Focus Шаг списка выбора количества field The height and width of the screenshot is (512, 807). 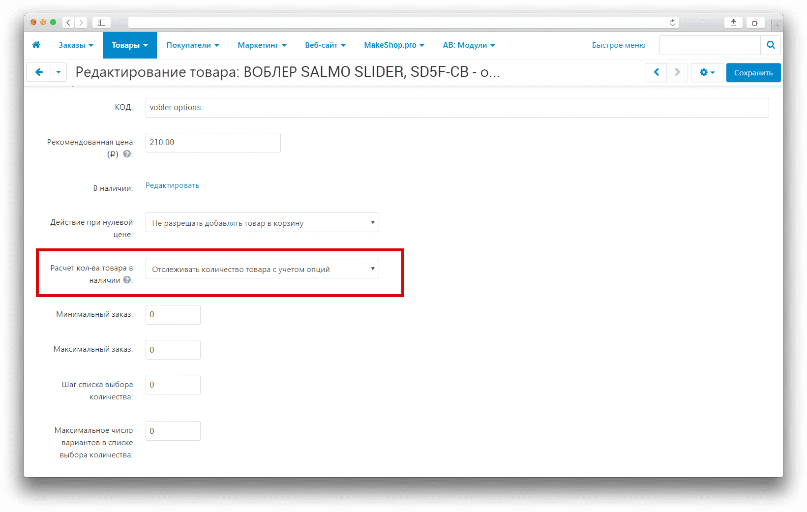pos(173,385)
